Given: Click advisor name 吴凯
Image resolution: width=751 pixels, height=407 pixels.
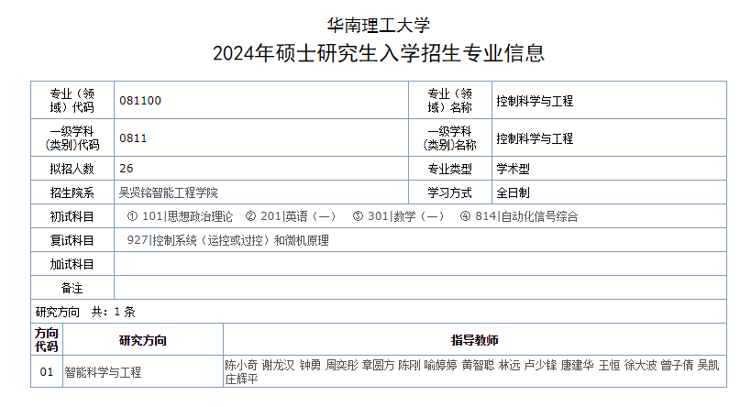Looking at the screenshot, I should click(709, 366).
